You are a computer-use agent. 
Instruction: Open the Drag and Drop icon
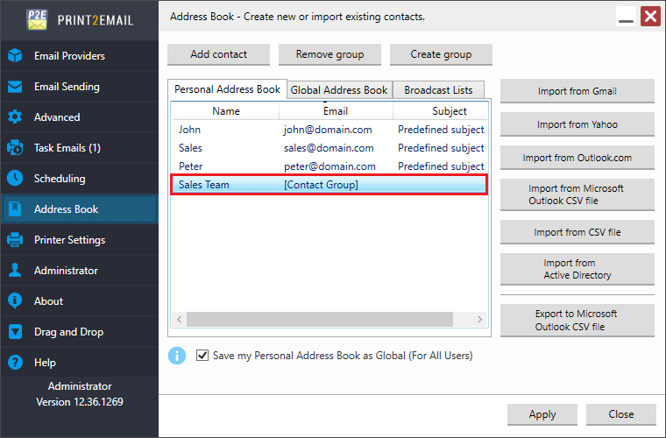click(15, 332)
